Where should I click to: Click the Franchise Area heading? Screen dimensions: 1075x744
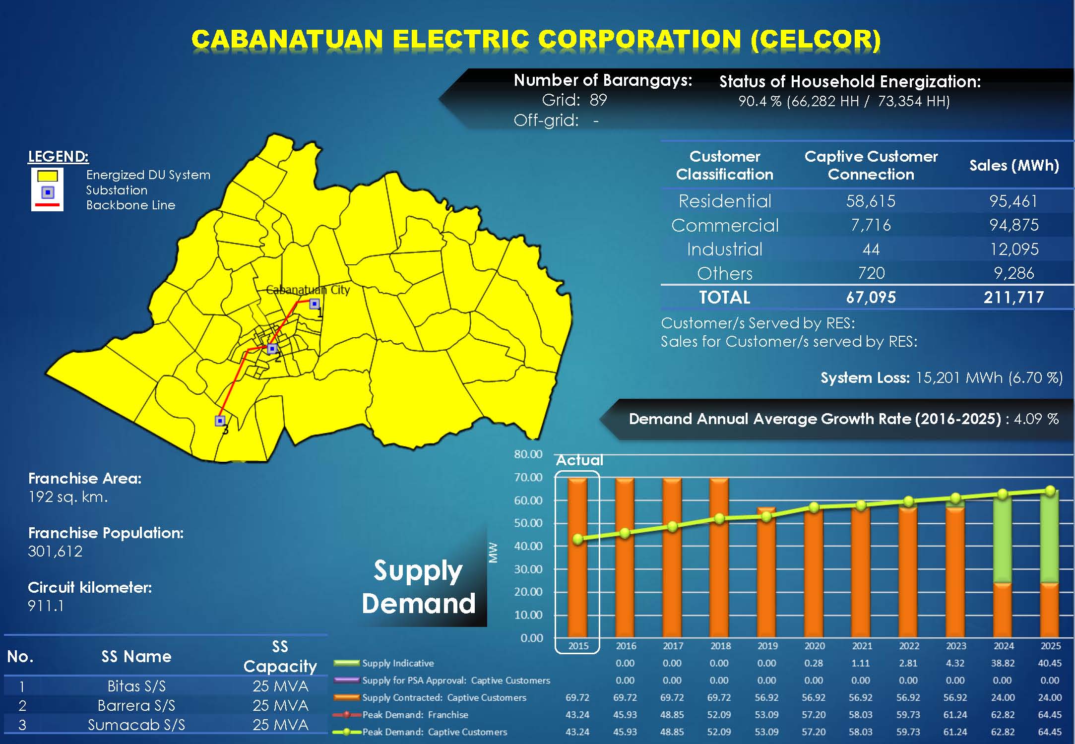[x=85, y=478]
